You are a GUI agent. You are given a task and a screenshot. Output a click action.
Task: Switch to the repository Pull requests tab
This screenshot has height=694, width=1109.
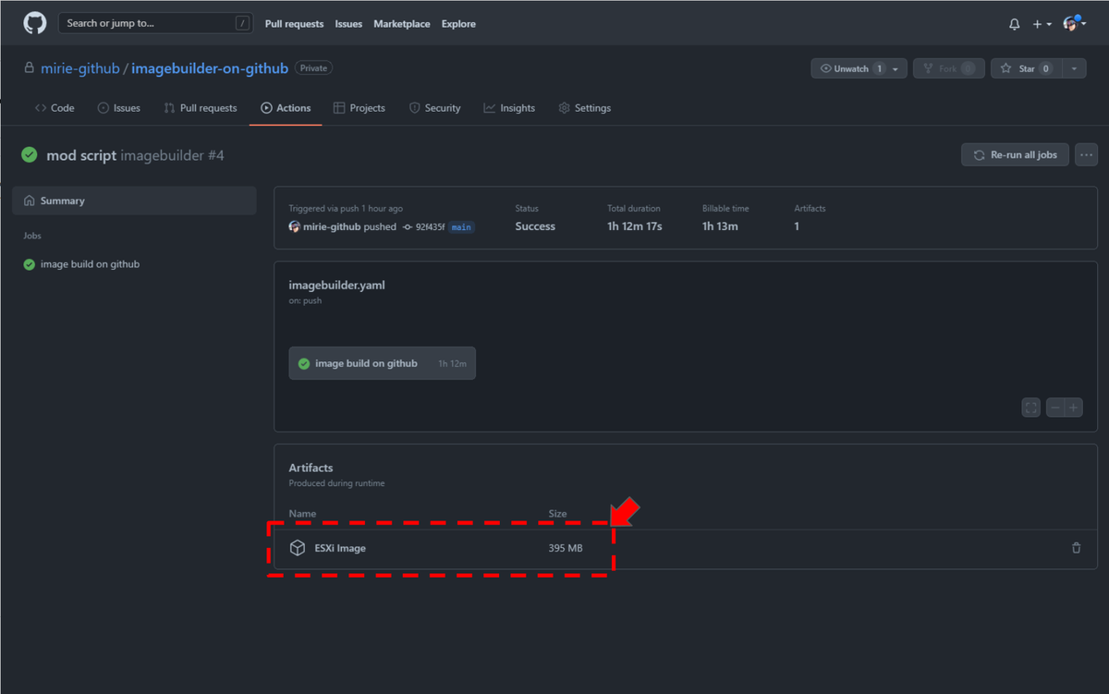tap(201, 108)
